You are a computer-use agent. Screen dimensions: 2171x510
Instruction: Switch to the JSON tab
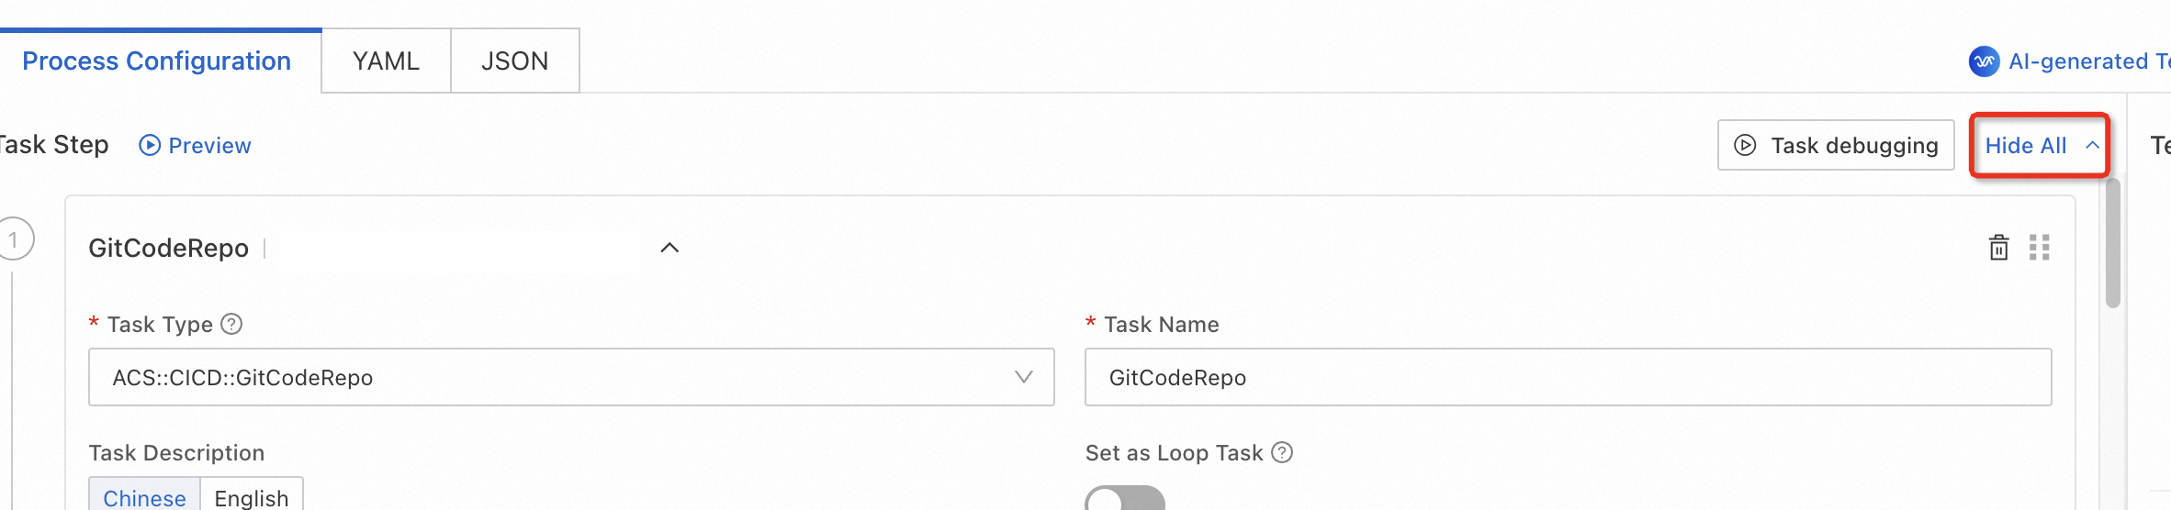(x=514, y=61)
